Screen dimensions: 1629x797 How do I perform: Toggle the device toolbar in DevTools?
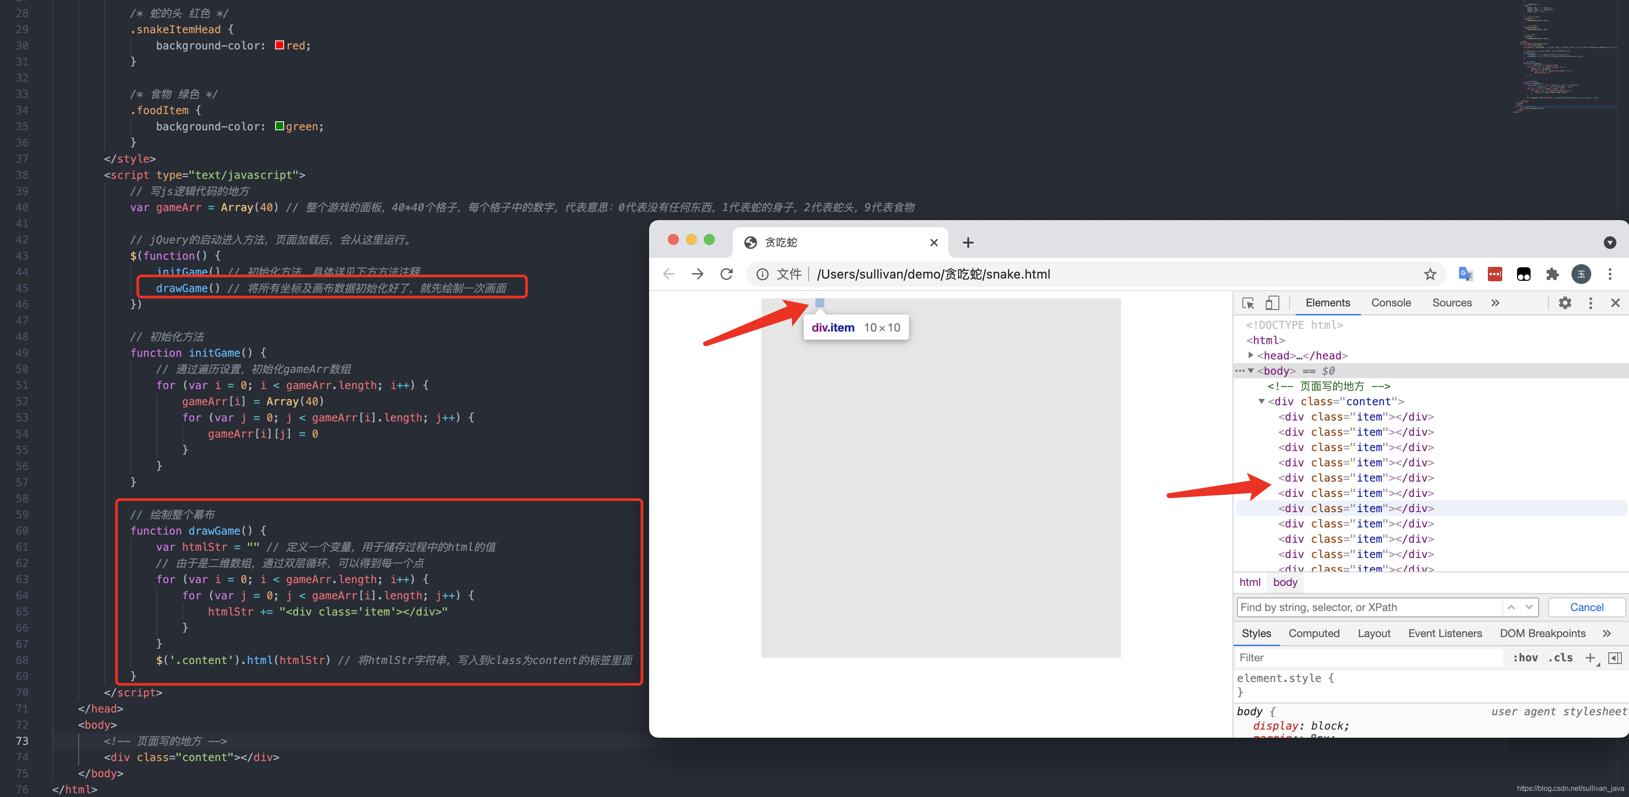tap(1273, 303)
